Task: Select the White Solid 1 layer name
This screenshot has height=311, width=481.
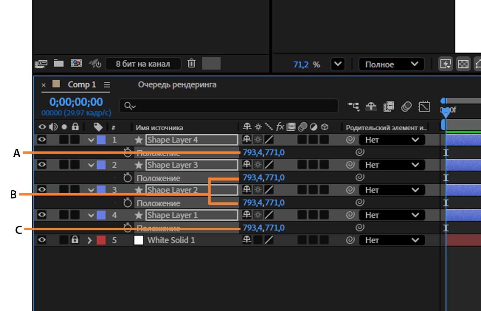Action: (171, 240)
